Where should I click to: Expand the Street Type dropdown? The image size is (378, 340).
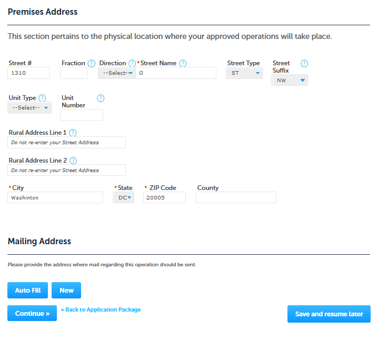click(x=244, y=73)
